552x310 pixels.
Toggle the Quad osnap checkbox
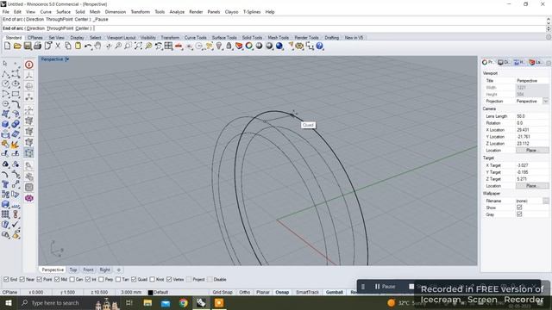point(134,279)
